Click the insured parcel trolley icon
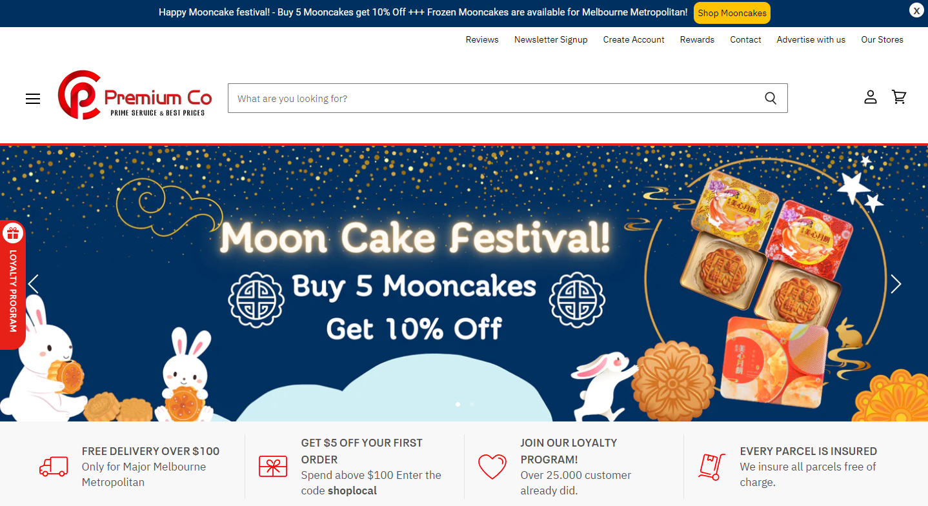The height and width of the screenshot is (506, 928). pos(712,467)
